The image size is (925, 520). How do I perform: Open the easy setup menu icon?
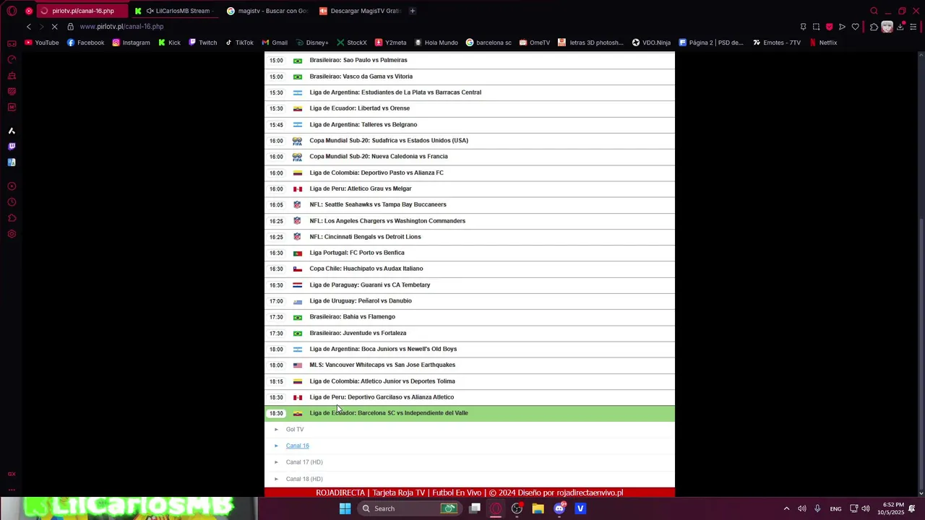pyautogui.click(x=913, y=27)
